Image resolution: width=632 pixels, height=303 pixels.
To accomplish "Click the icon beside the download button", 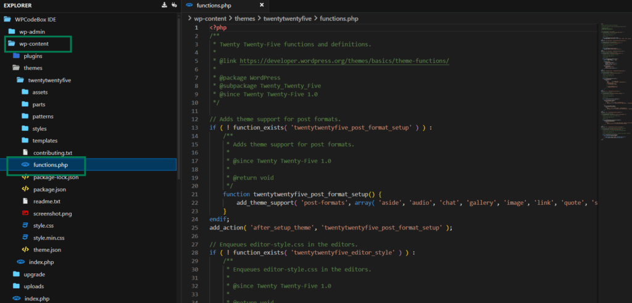I will click(x=174, y=5).
